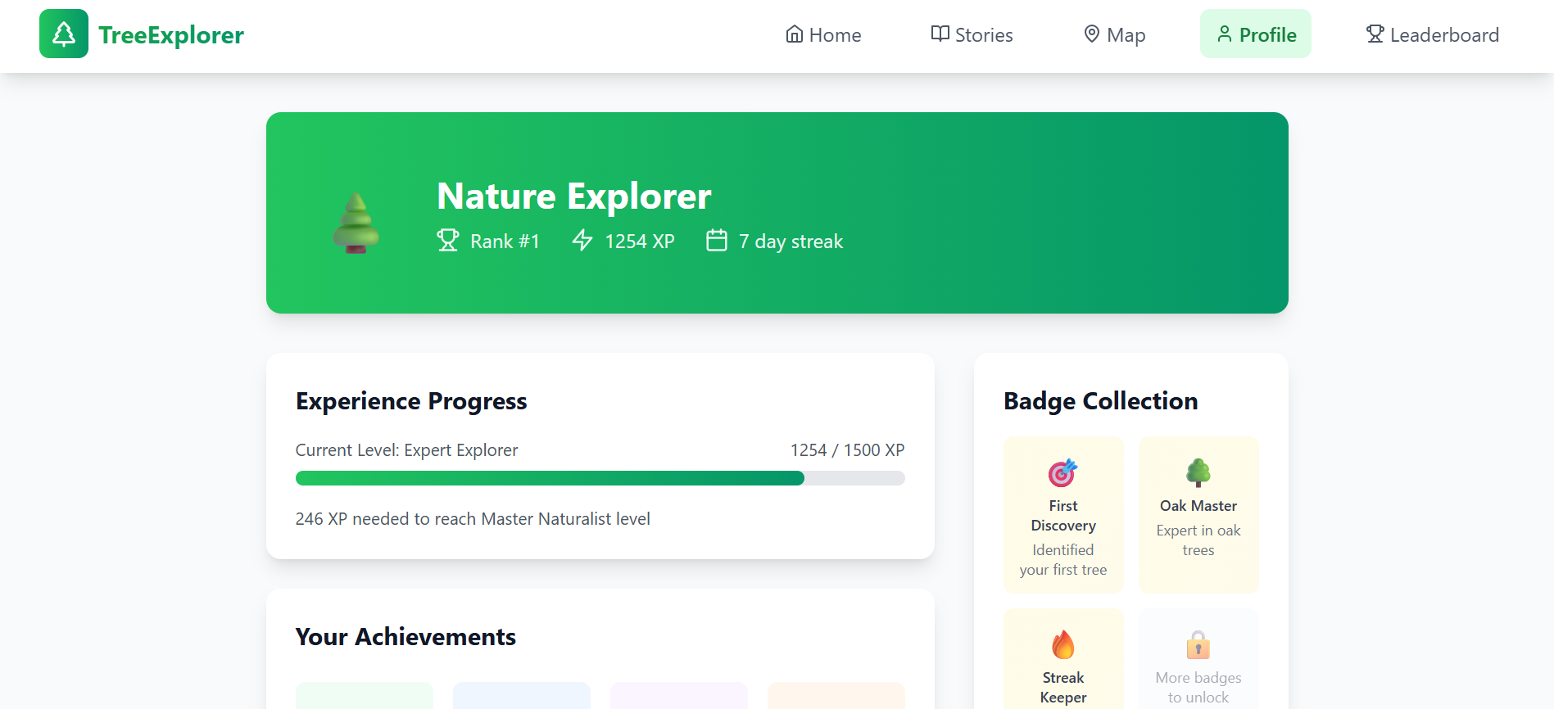This screenshot has height=709, width=1554.
Task: Click the experience progress bar
Action: click(x=600, y=478)
